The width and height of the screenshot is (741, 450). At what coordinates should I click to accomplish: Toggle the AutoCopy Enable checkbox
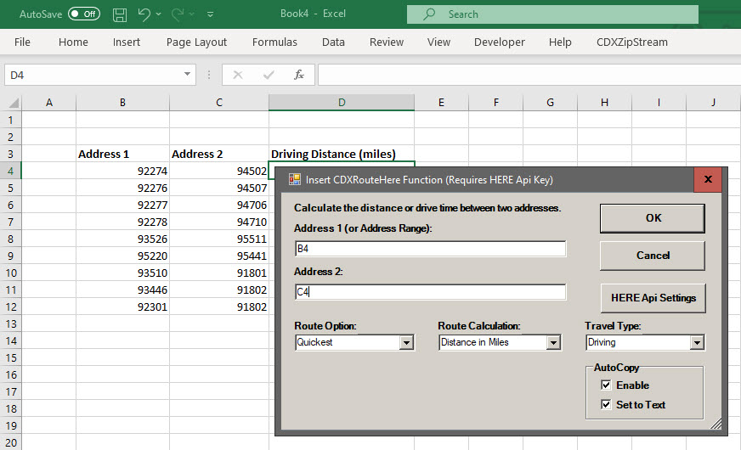[606, 385]
